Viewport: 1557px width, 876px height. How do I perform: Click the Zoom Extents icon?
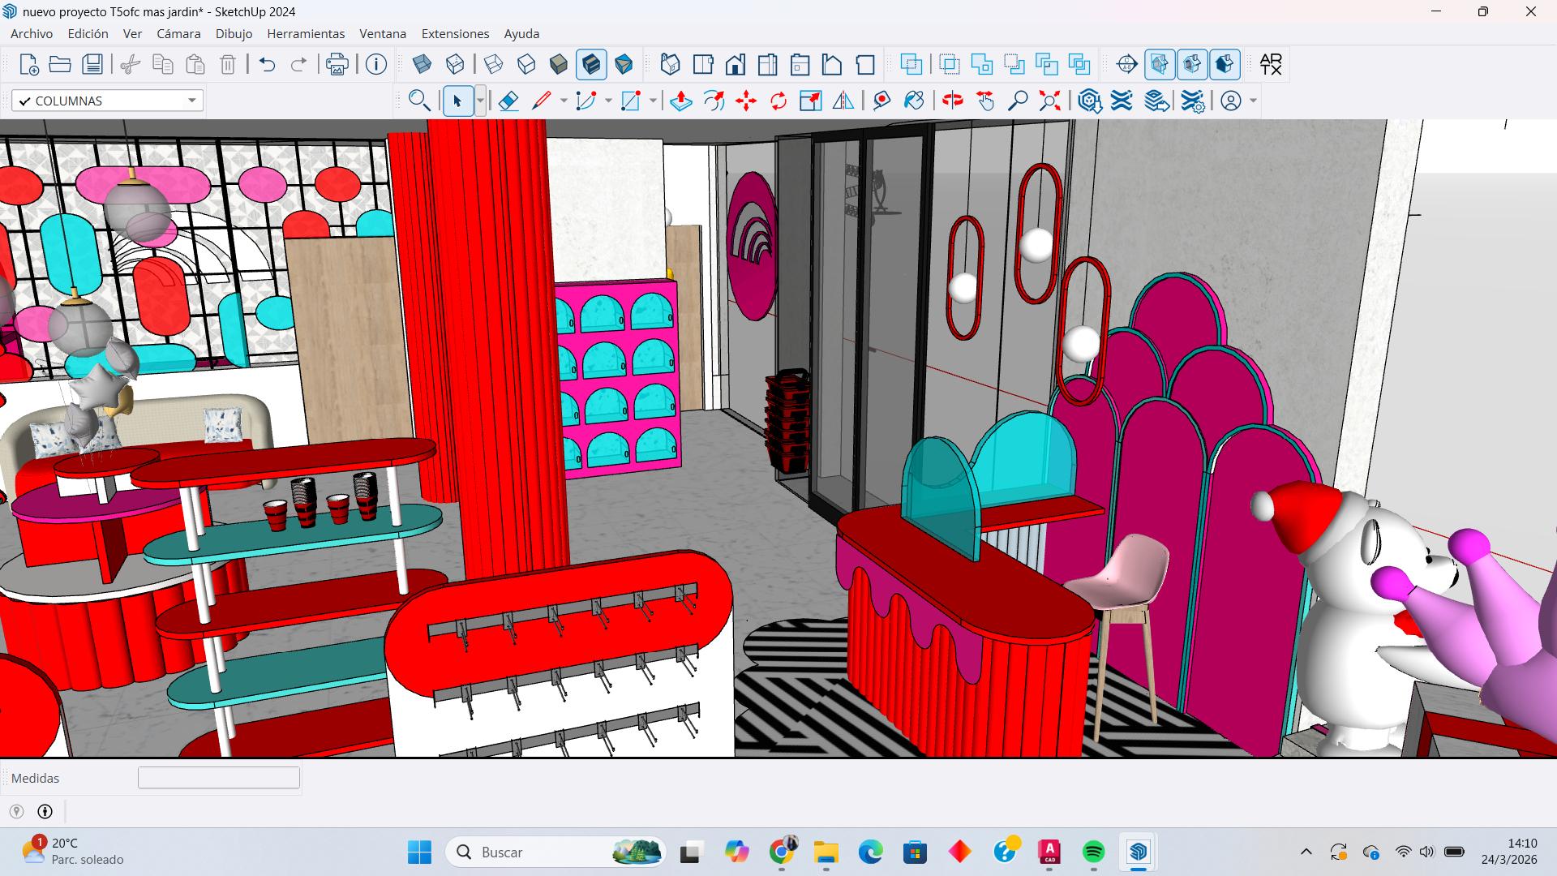tap(1049, 101)
